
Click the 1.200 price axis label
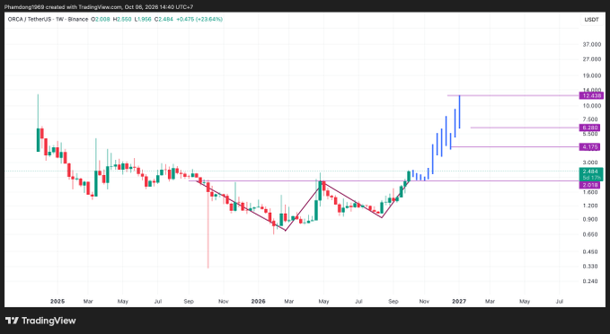[x=590, y=206]
